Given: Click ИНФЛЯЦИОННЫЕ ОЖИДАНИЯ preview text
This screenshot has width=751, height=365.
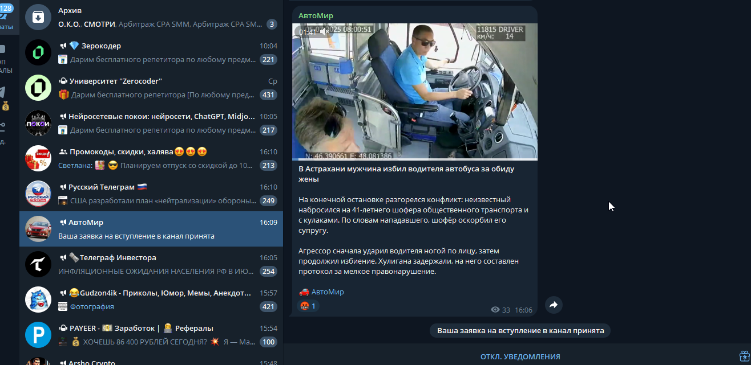Looking at the screenshot, I should tap(157, 271).
